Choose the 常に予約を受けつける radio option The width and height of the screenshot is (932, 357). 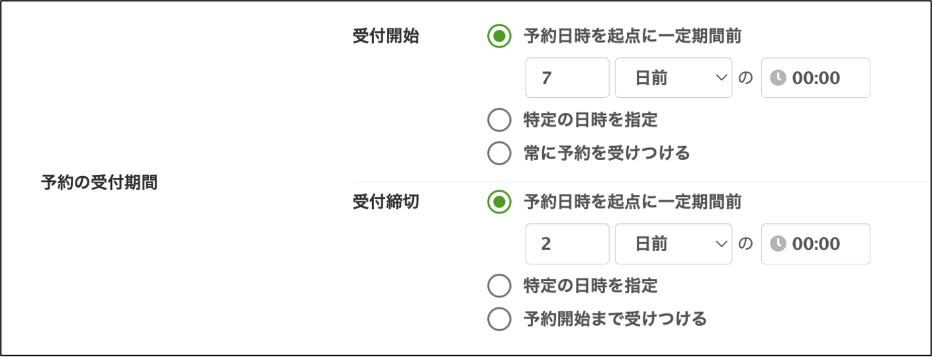click(499, 153)
